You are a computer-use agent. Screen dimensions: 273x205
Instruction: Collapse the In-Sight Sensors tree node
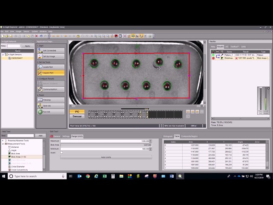pos(3,55)
